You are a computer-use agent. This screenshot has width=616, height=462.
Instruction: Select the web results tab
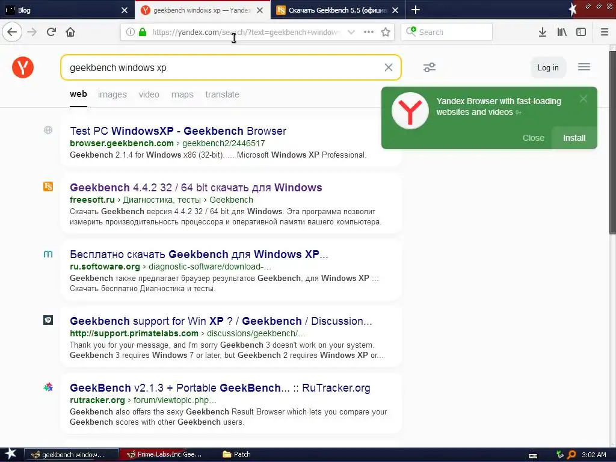(79, 94)
